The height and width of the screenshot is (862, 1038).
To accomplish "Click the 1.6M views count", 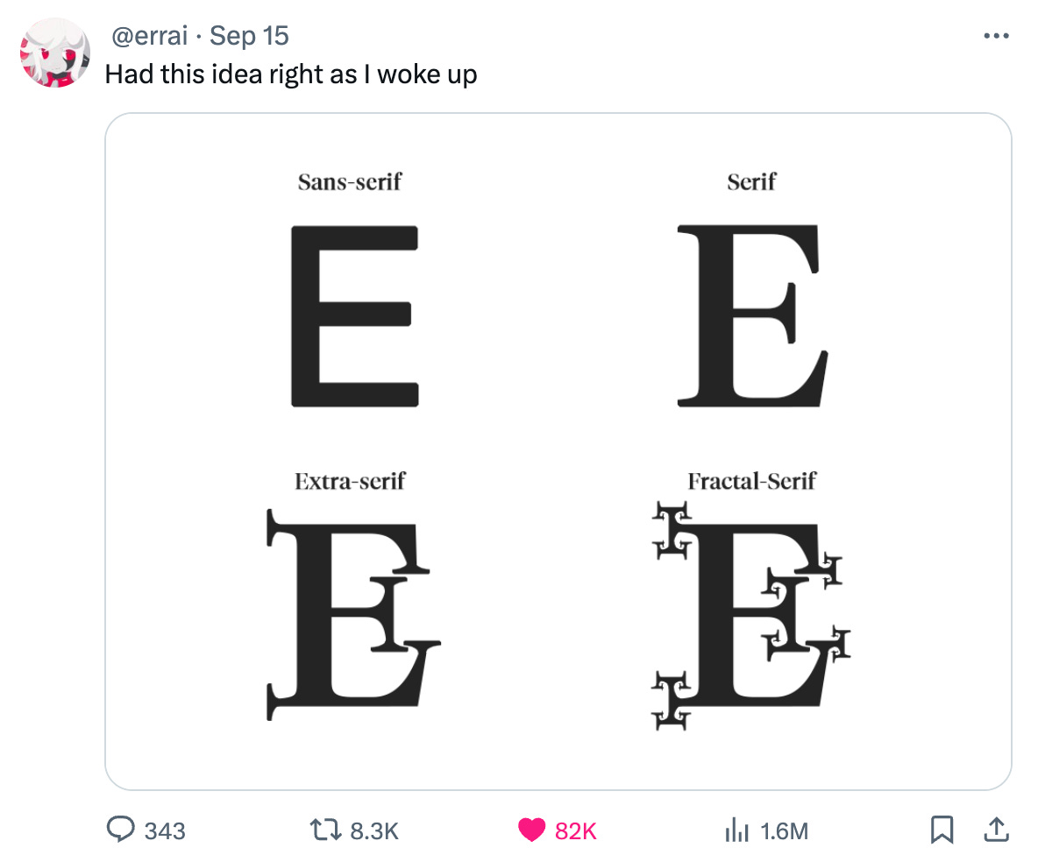I will click(785, 831).
